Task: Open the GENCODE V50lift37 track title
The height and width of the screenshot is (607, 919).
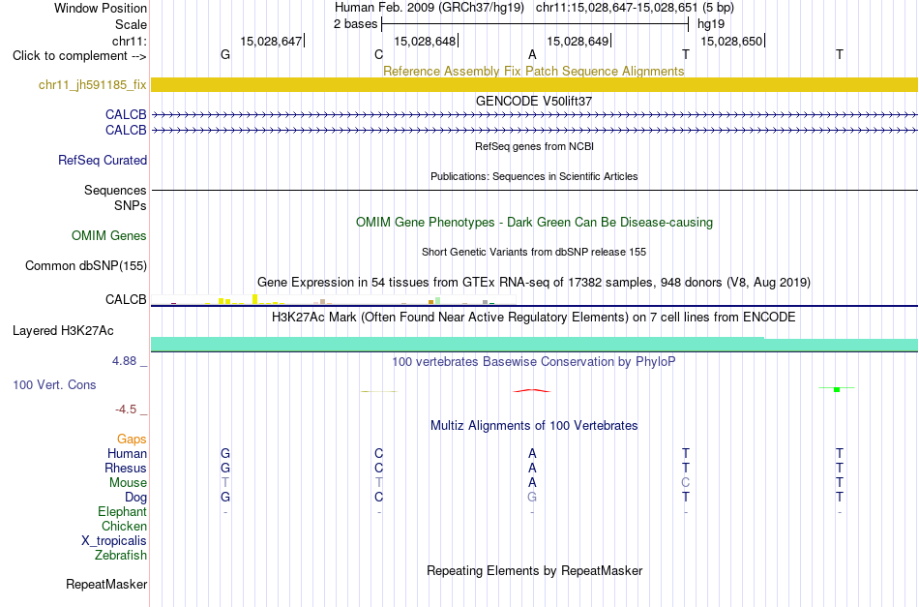Action: [534, 101]
